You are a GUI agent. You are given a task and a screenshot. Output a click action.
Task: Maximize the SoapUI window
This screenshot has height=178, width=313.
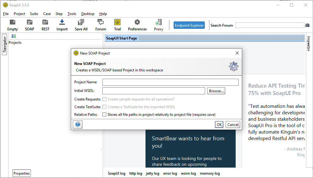pos(292,5)
